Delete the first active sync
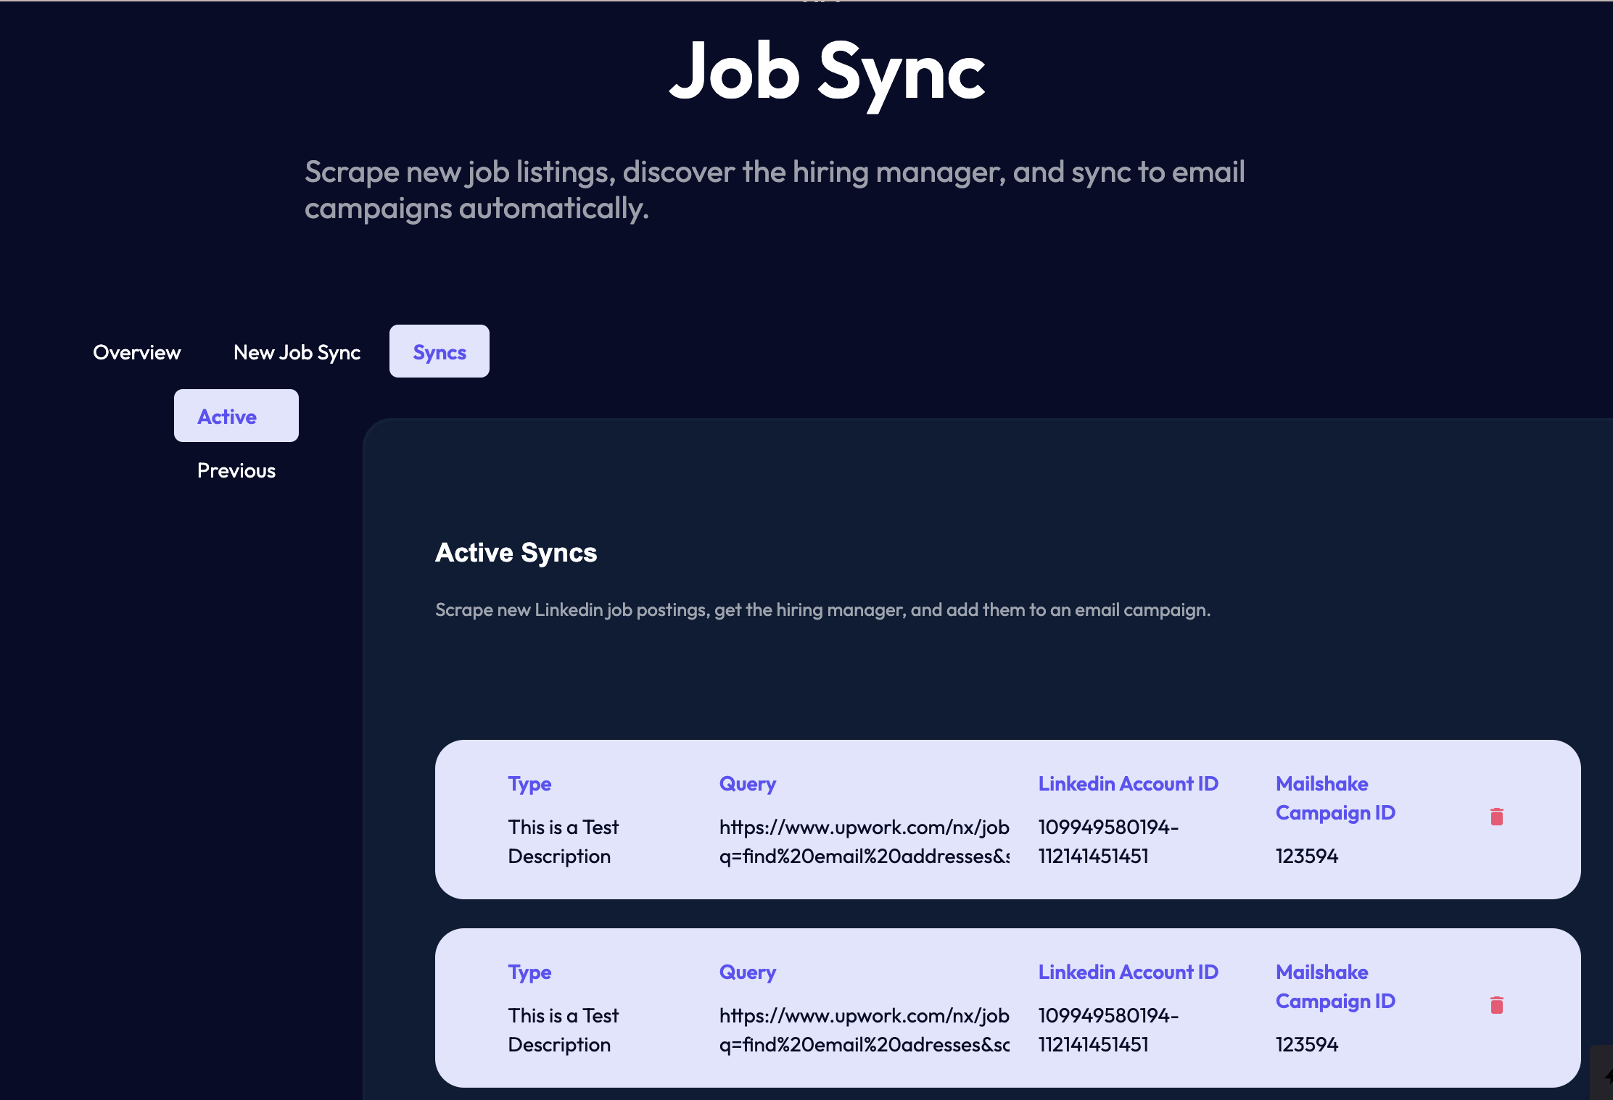 [x=1496, y=817]
